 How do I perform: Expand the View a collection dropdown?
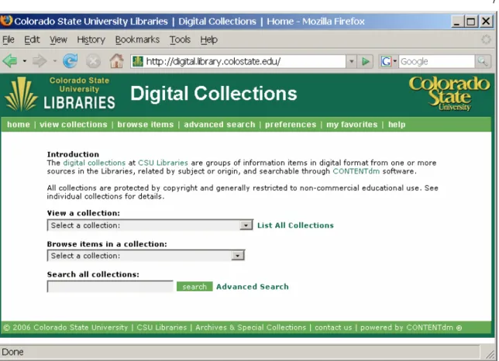[x=150, y=225]
